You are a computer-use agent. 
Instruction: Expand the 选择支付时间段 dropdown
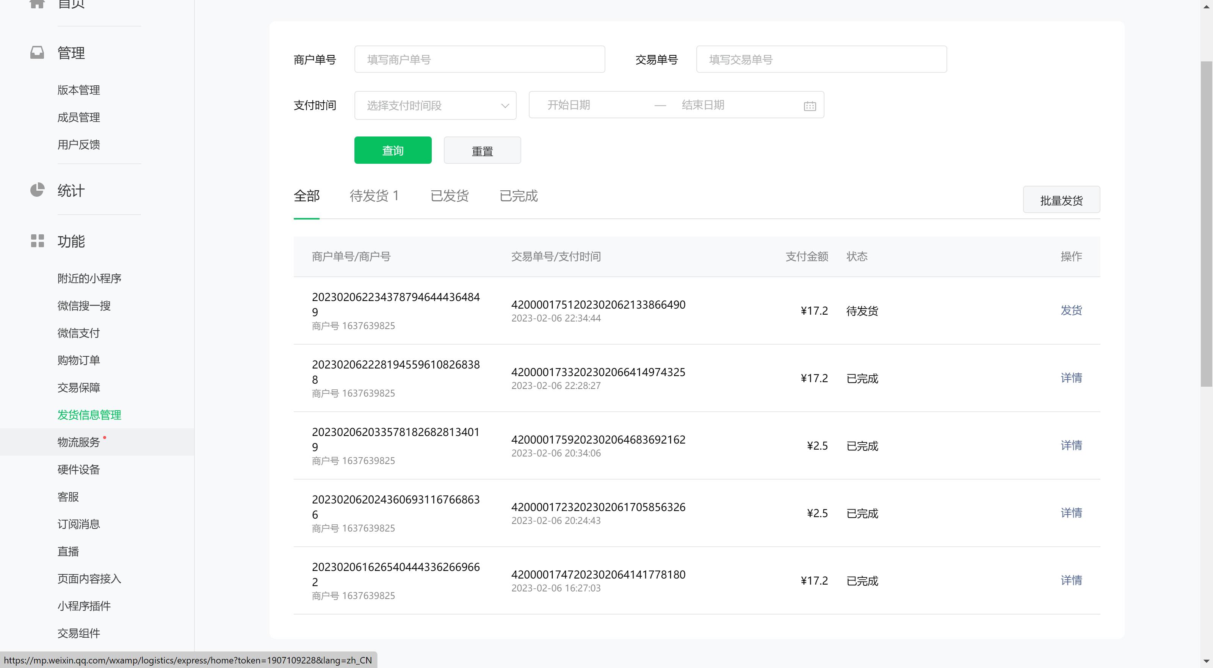click(x=435, y=105)
